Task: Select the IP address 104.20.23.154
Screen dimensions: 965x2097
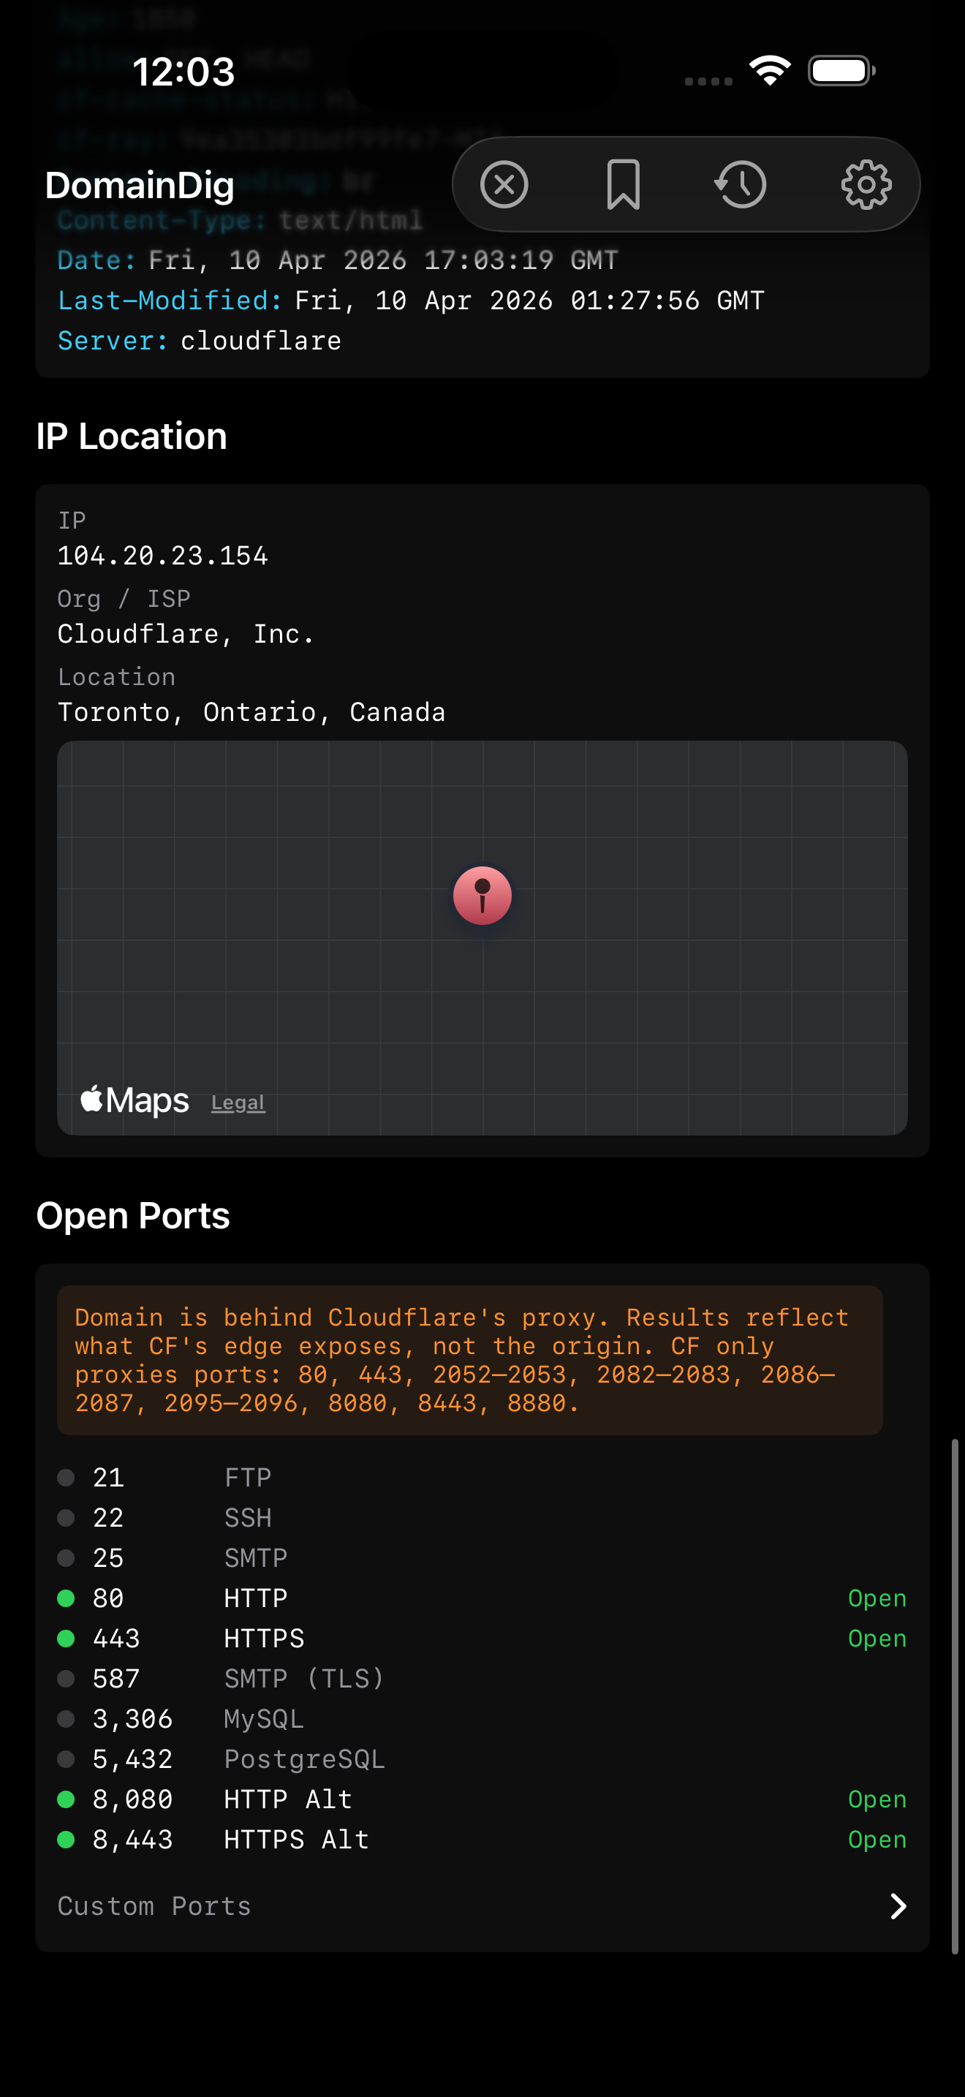Action: coord(163,556)
